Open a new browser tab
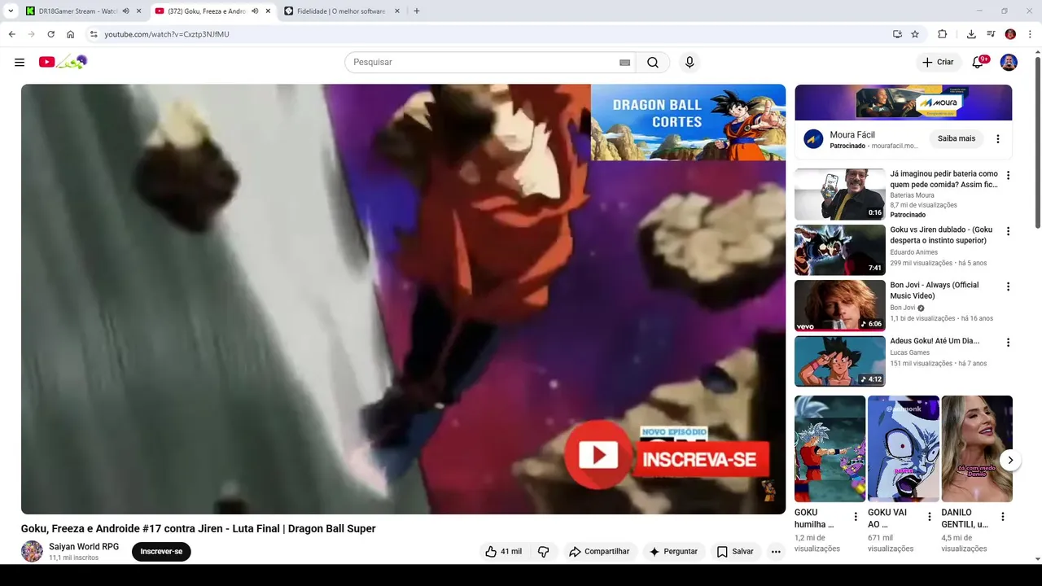1042x586 pixels. (417, 11)
